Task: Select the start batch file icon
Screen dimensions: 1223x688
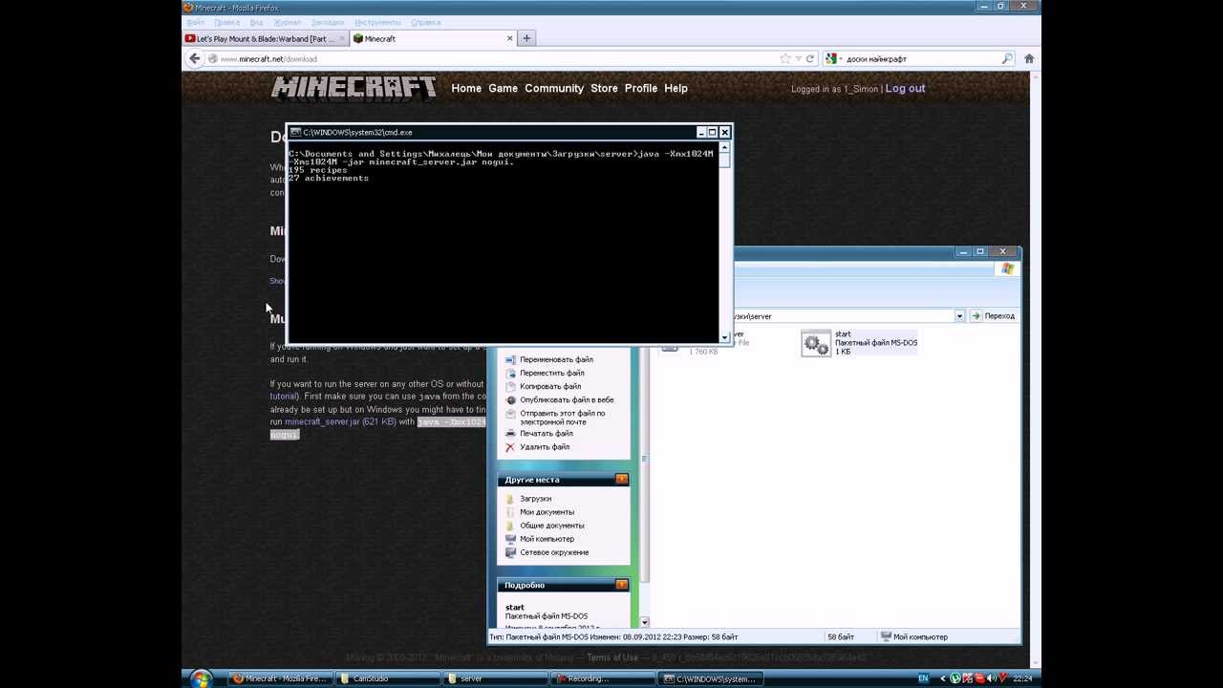Action: 816,343
